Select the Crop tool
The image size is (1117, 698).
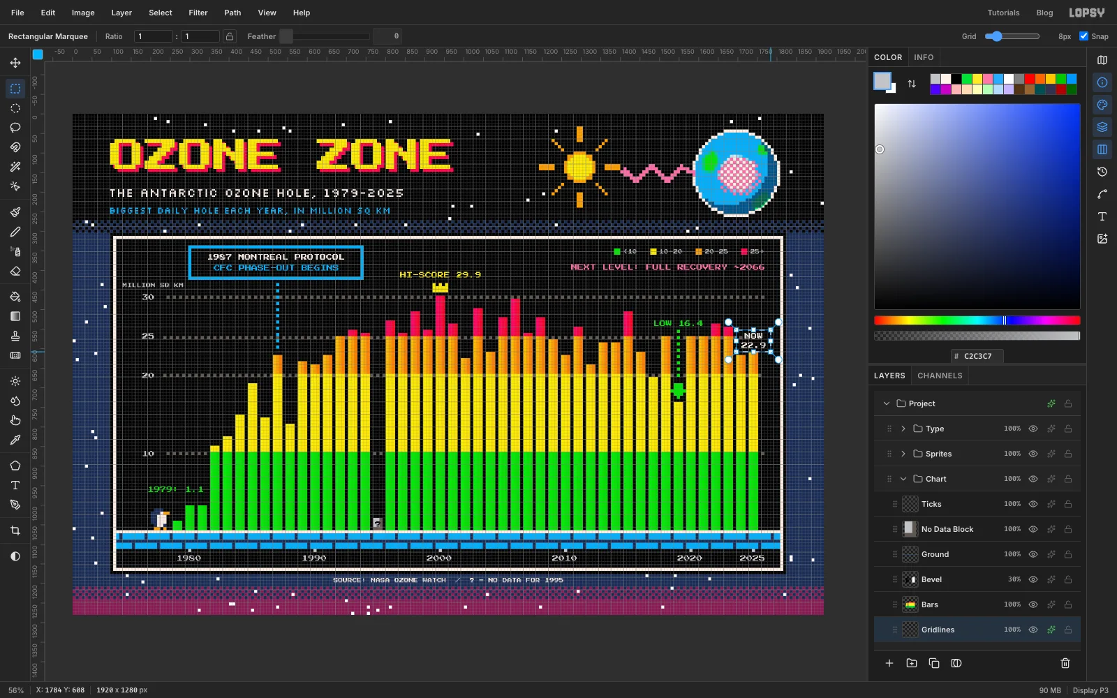pyautogui.click(x=15, y=530)
